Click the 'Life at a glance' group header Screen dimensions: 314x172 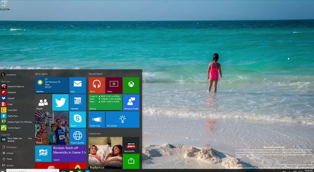(x=42, y=74)
